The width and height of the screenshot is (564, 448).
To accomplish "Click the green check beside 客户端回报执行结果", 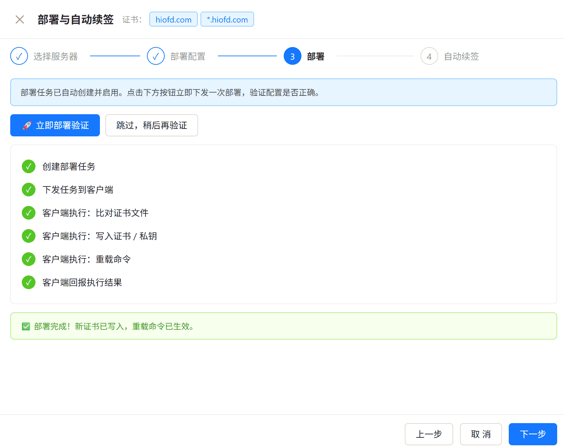I will [29, 283].
